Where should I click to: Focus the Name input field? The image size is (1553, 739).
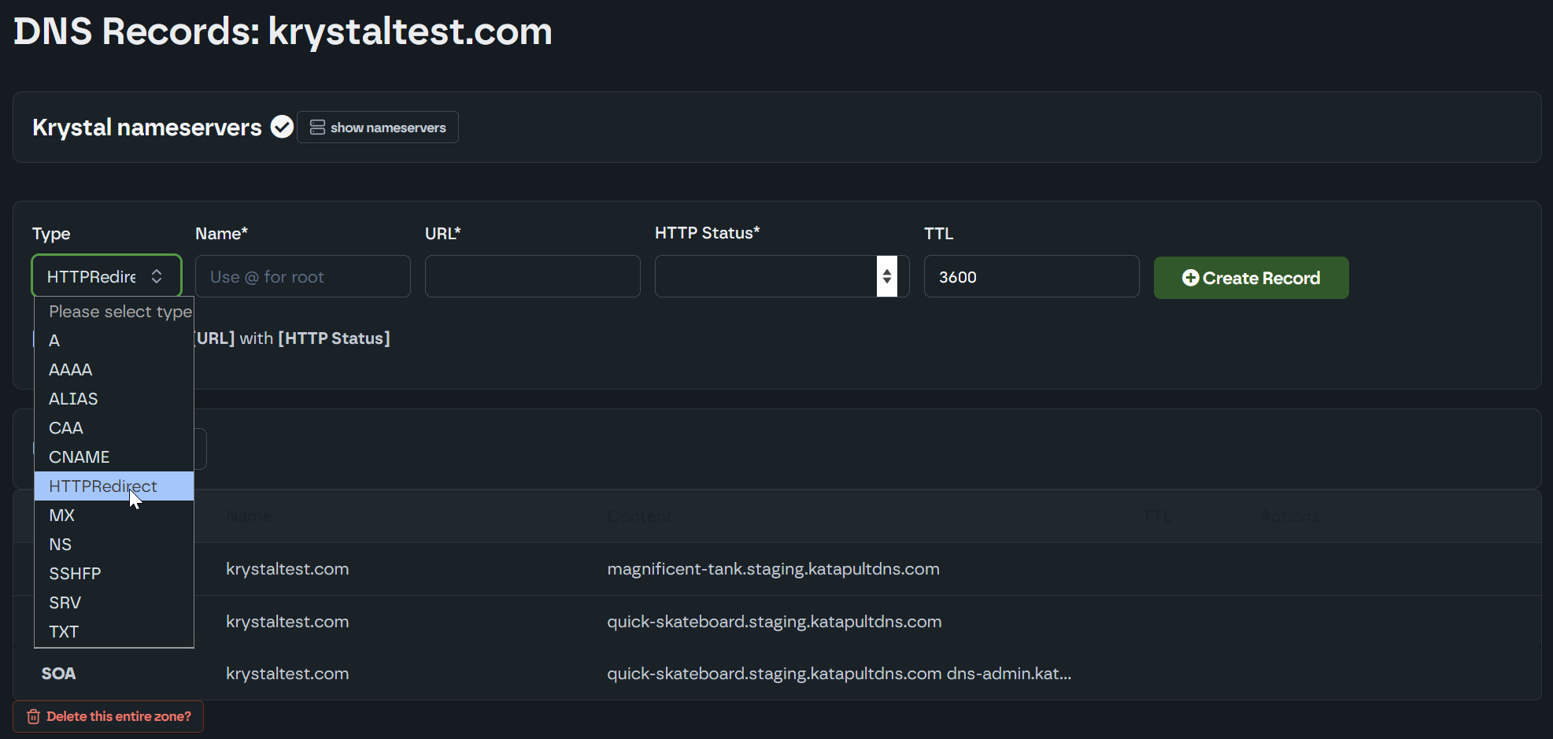302,276
